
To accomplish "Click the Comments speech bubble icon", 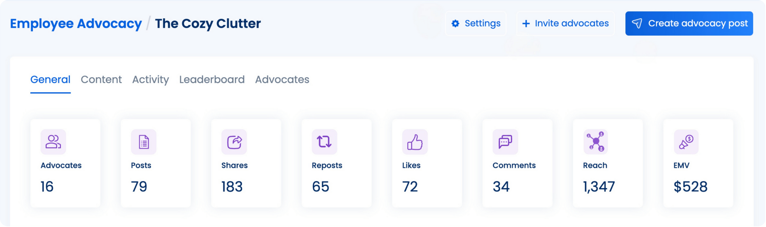I will click(x=505, y=142).
